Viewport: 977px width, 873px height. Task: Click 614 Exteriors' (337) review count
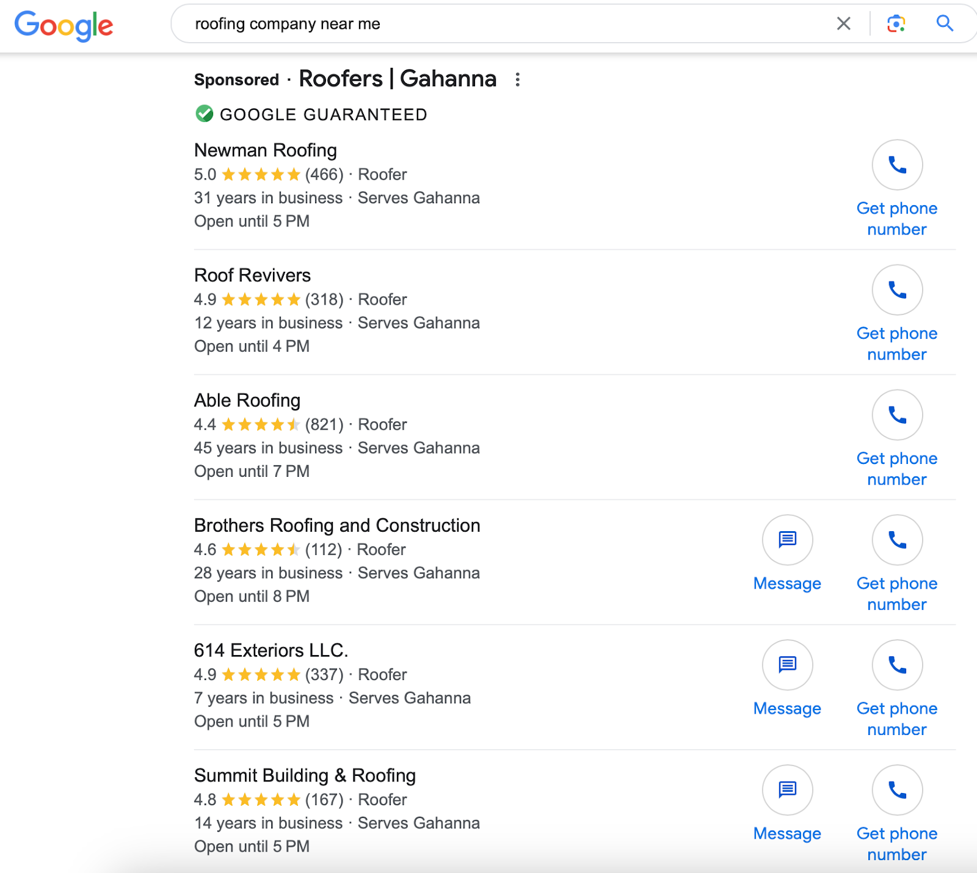[324, 675]
